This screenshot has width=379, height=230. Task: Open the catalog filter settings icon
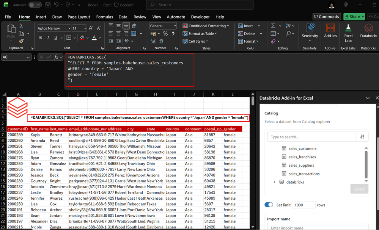point(362,137)
